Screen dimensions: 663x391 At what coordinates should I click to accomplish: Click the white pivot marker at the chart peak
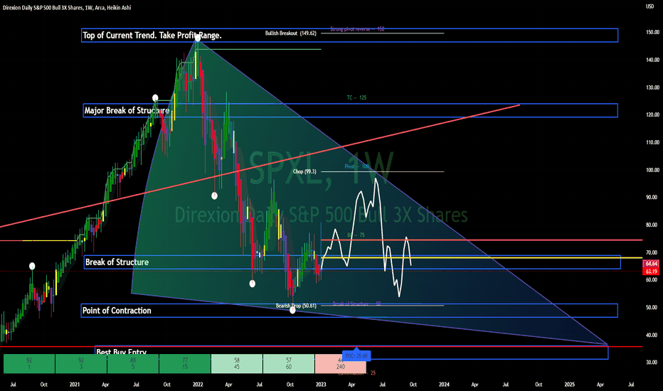pos(198,38)
